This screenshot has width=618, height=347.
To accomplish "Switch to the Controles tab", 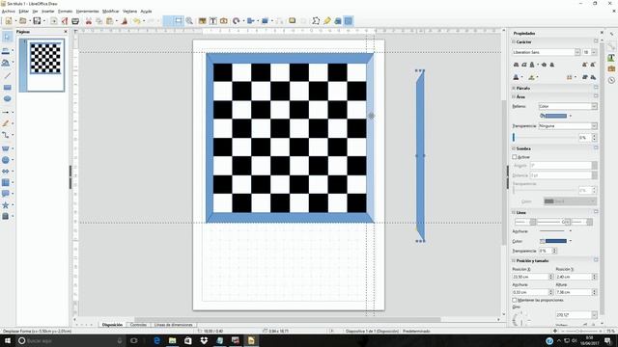I will (x=138, y=325).
